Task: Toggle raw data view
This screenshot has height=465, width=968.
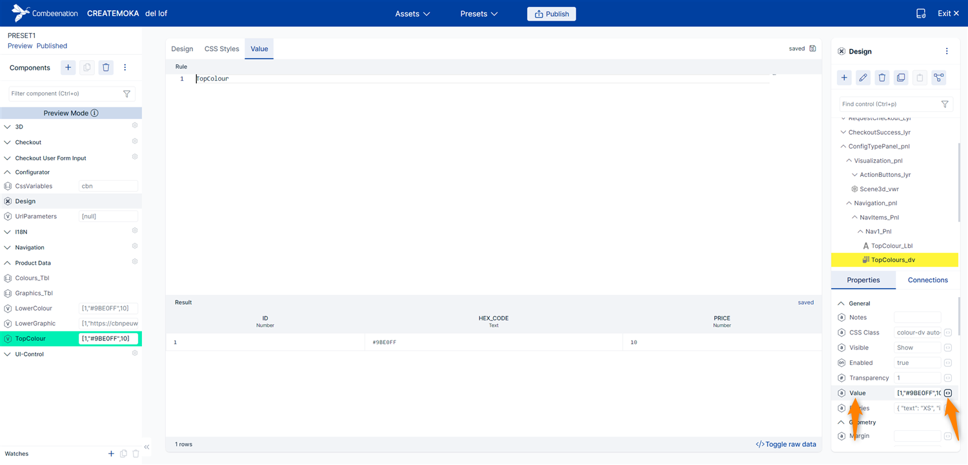Action: click(785, 444)
